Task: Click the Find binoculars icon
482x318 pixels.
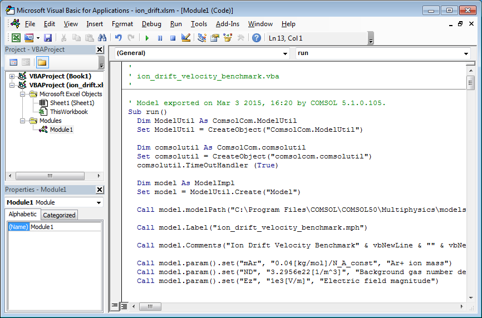Action: coord(102,38)
